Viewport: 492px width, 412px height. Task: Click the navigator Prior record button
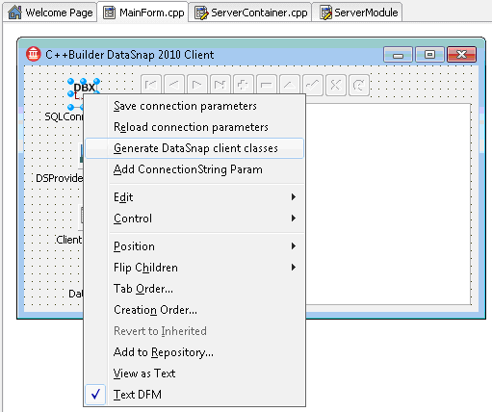pos(174,85)
